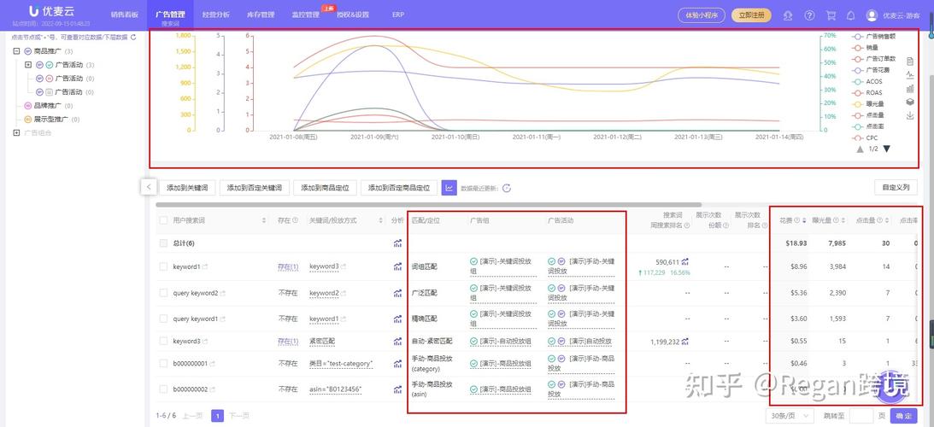Refresh the tree data with reload icon

133,37
